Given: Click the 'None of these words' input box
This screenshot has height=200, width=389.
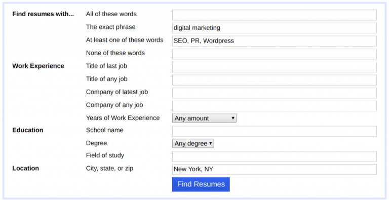Looking at the screenshot, I should 275,54.
